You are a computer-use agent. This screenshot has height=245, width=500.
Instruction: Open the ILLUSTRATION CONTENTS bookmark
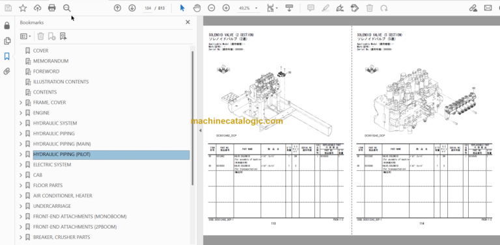[x=61, y=82]
